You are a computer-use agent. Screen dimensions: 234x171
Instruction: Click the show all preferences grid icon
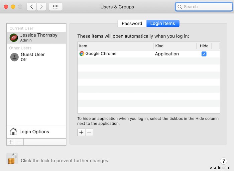pos(55,7)
